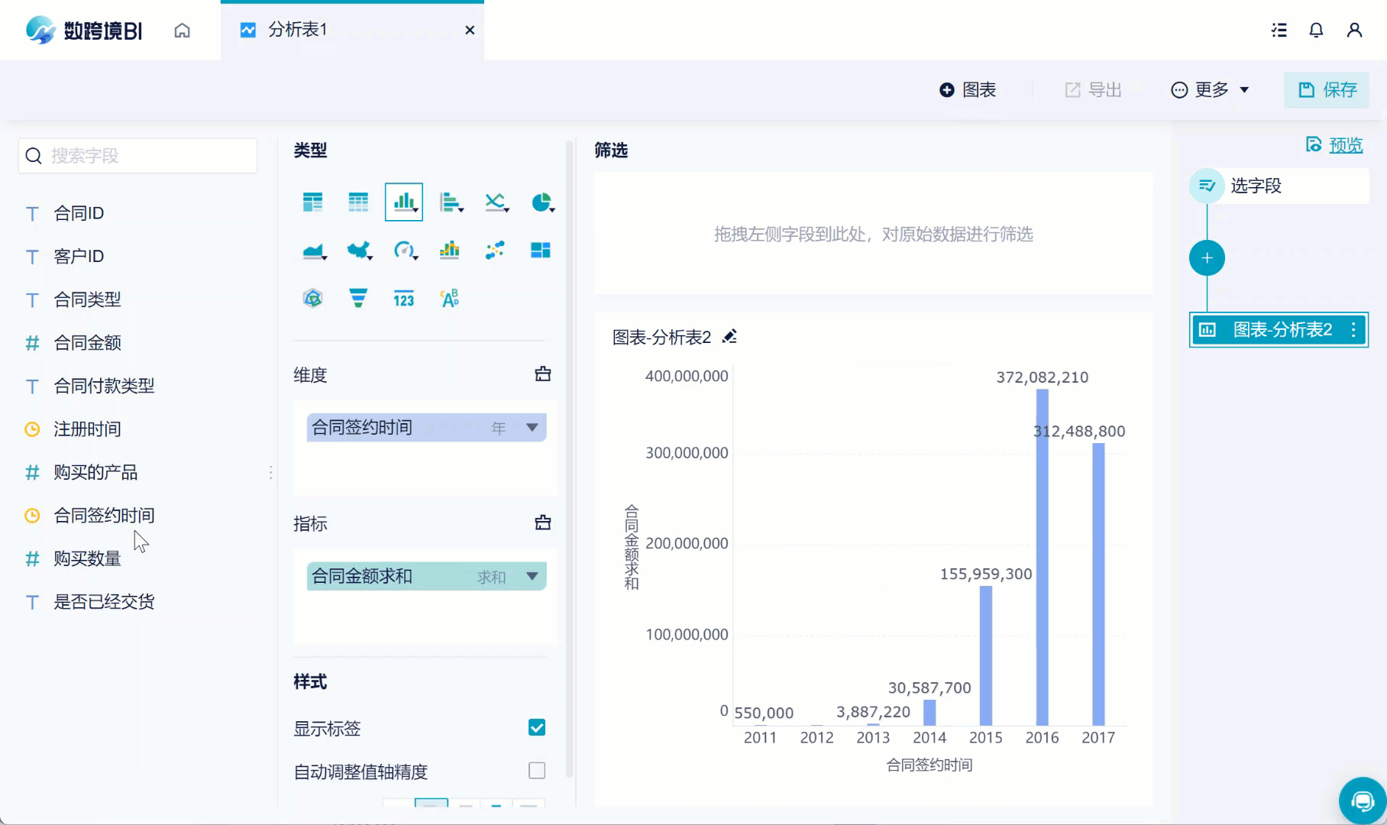The image size is (1387, 825).
Task: Open the 合同签约时间 dimension dropdown arrow
Action: [532, 428]
